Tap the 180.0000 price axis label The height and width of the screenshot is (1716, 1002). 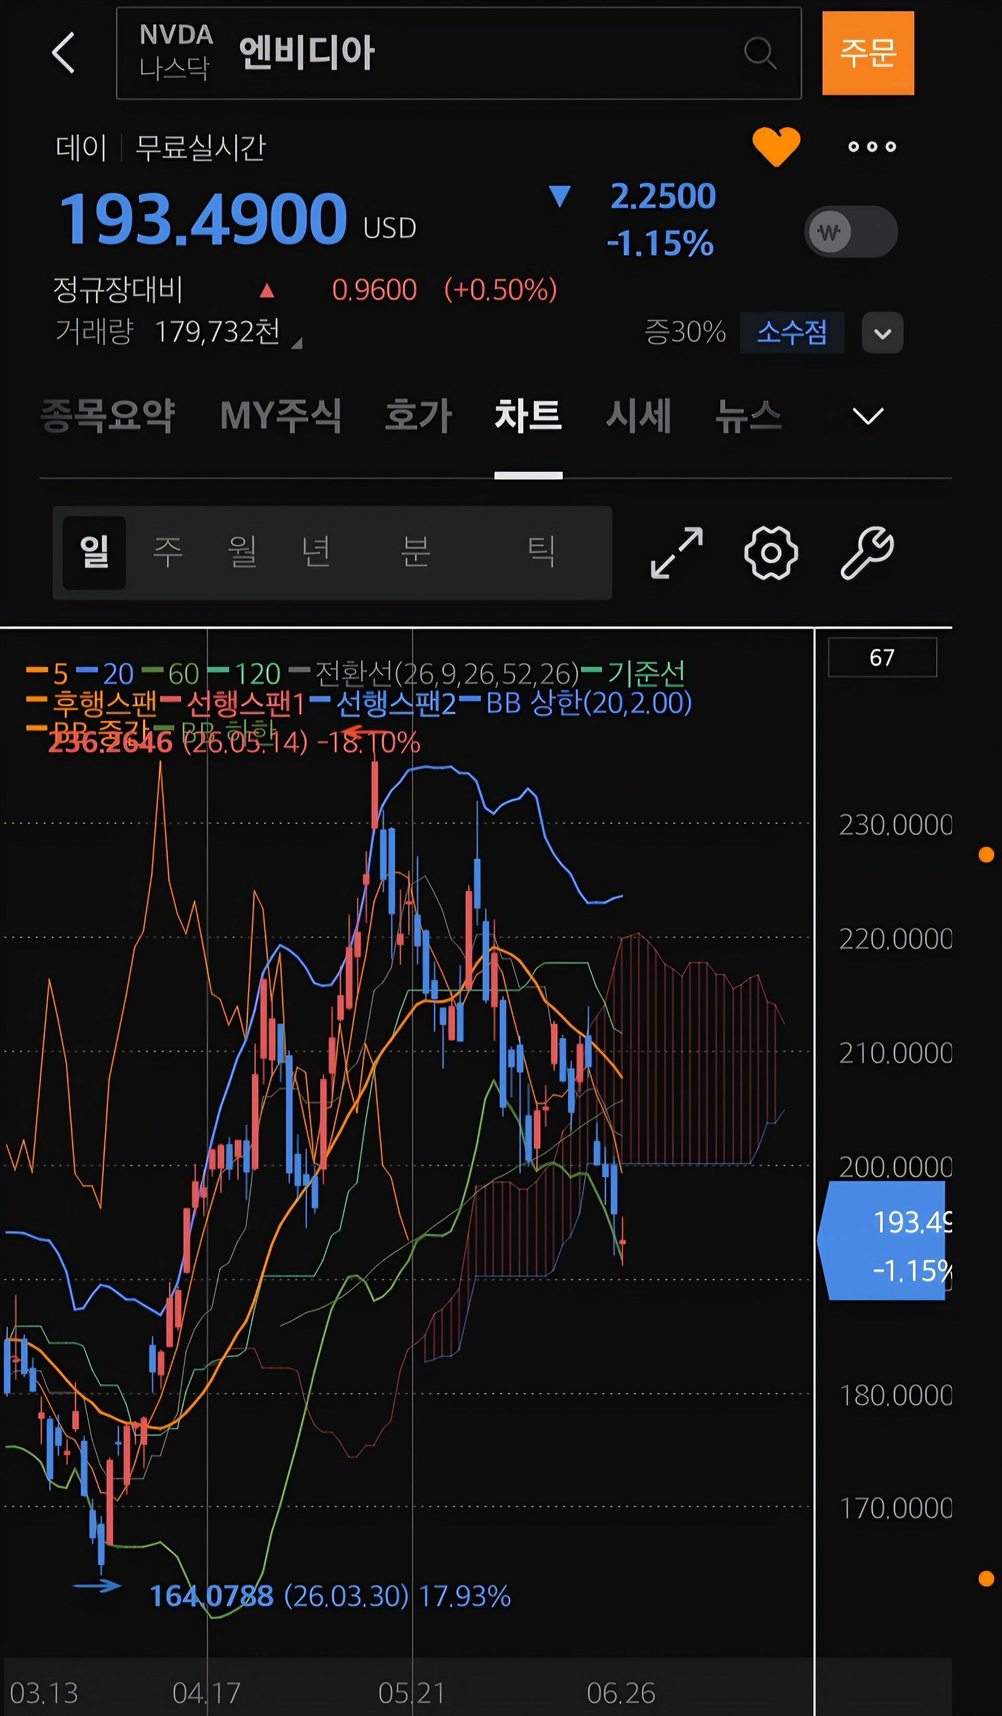point(895,1395)
